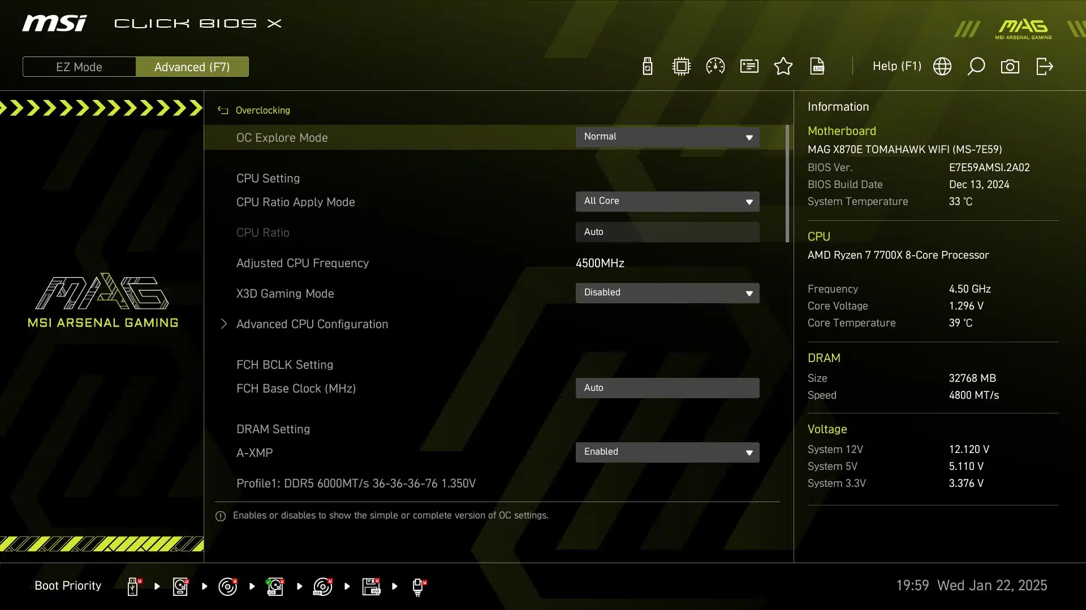Open the LOG file icon
1086x610 pixels.
click(x=817, y=67)
